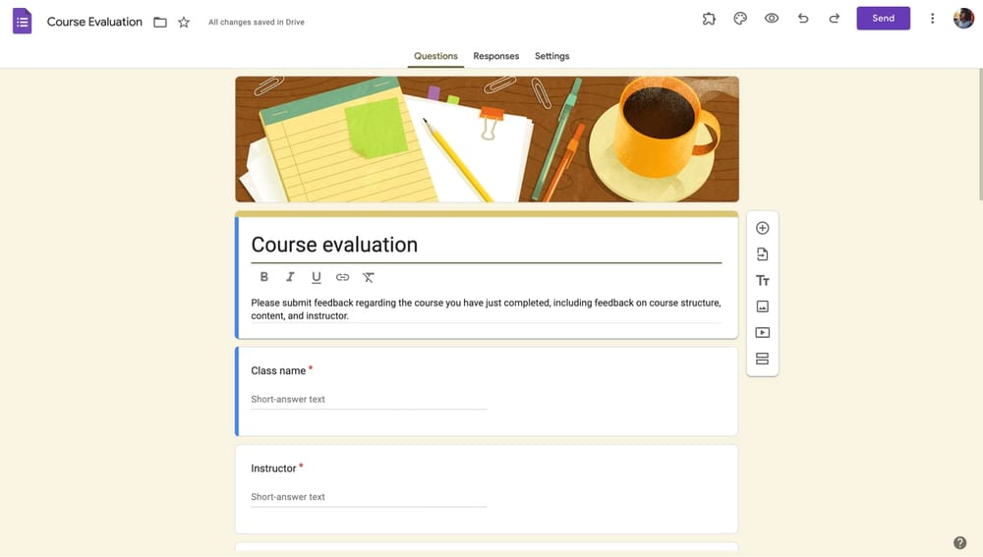Redo the last action

835,19
